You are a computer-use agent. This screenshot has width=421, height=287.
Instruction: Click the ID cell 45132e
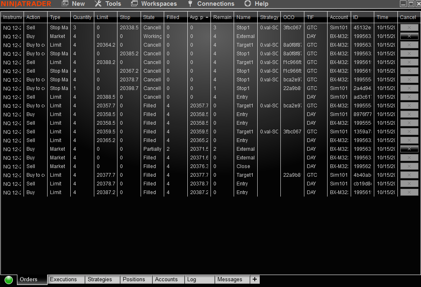click(362, 28)
